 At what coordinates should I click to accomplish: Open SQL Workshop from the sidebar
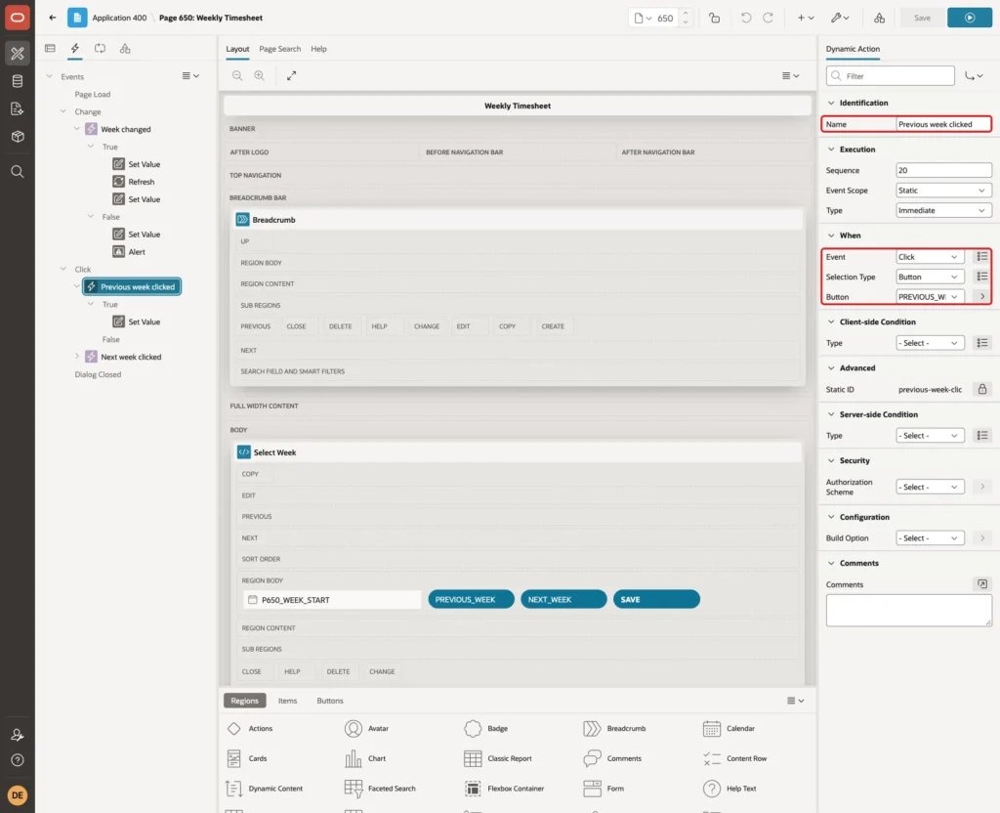(x=18, y=81)
